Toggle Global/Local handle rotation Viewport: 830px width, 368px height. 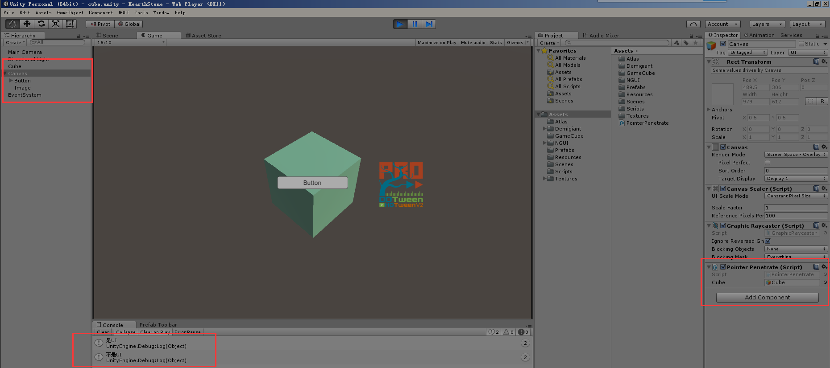129,24
